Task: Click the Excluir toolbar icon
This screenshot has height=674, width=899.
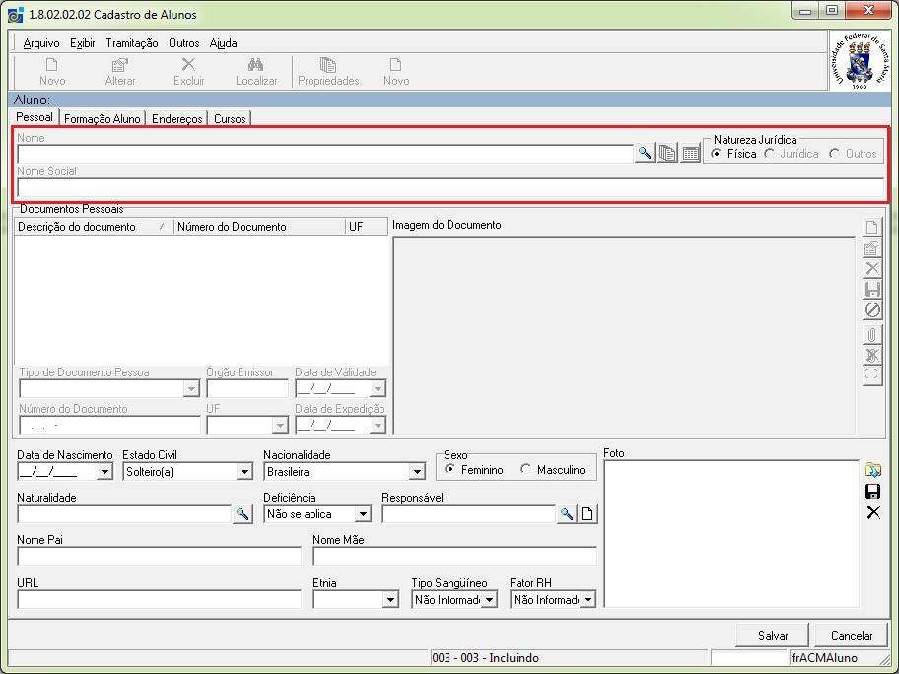Action: (x=188, y=65)
